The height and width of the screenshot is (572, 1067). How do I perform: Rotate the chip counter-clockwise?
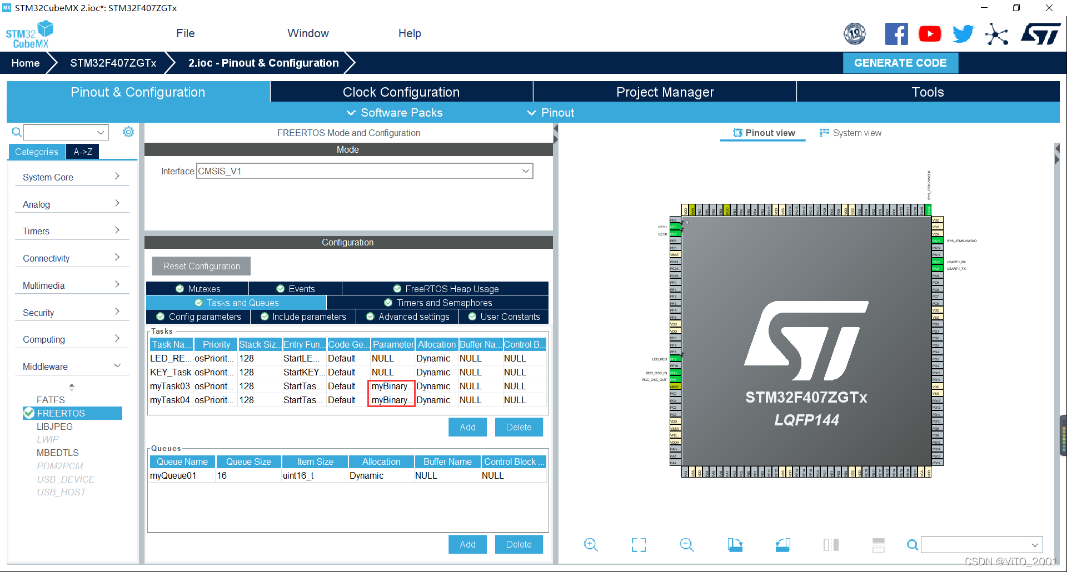point(783,545)
